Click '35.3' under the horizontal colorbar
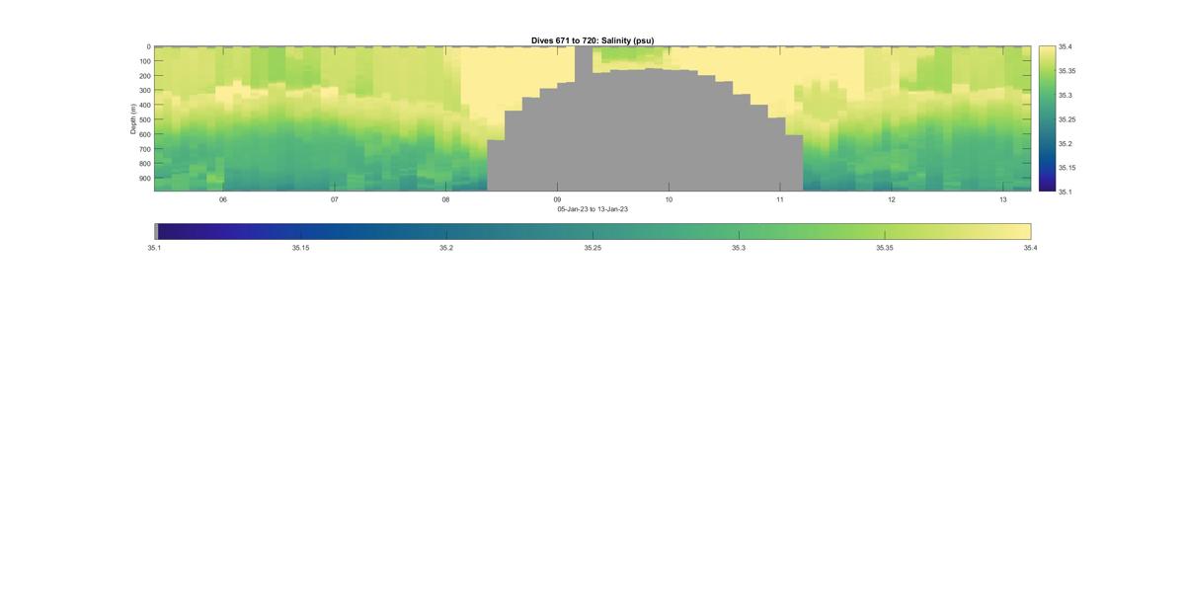1185x614 pixels. click(739, 248)
